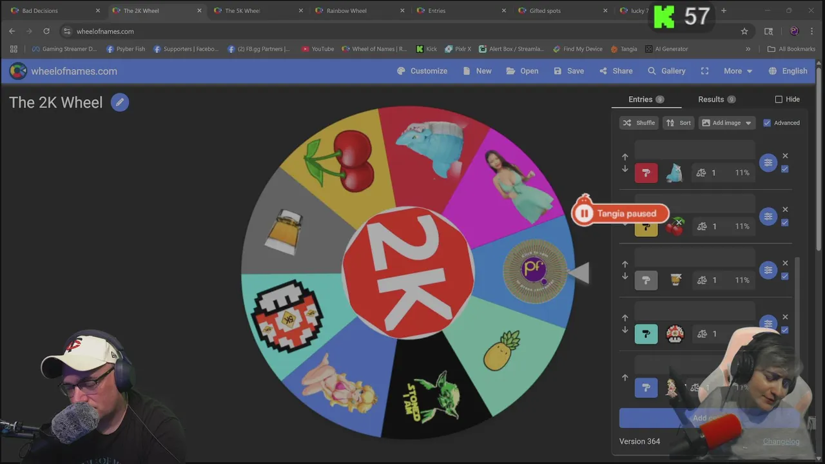Open the All Bookmarks folder
The height and width of the screenshot is (464, 825).
pyautogui.click(x=791, y=49)
